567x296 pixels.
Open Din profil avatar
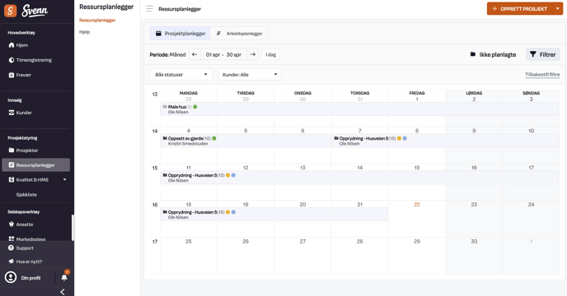(11, 277)
